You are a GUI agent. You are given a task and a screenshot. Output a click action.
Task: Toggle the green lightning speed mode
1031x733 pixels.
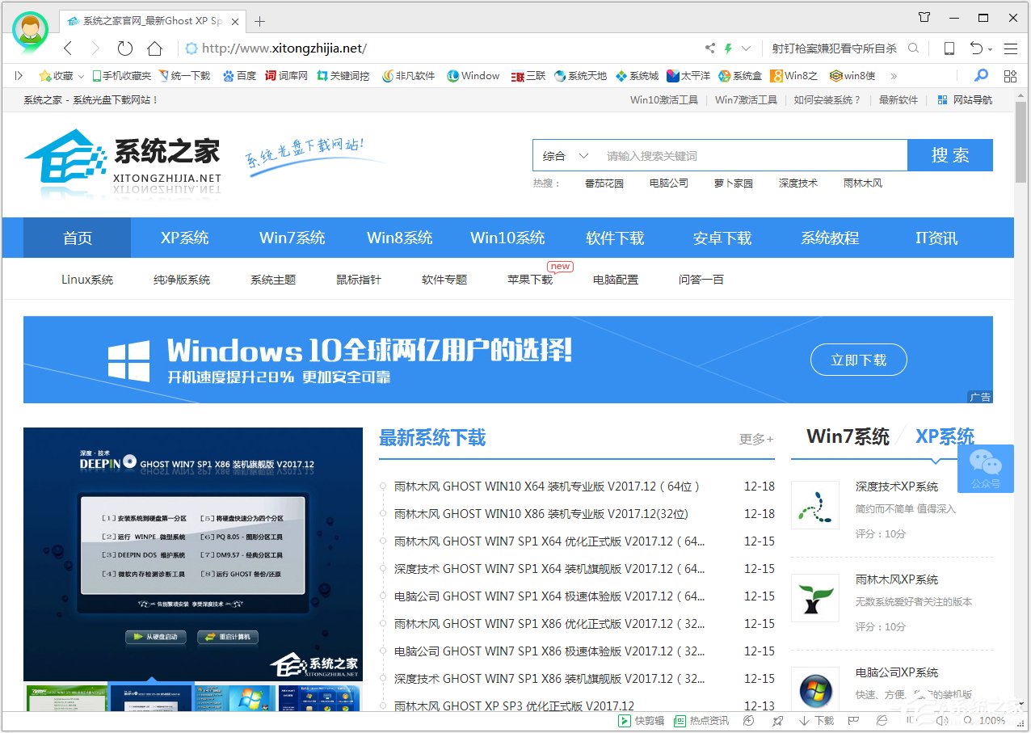tap(729, 48)
